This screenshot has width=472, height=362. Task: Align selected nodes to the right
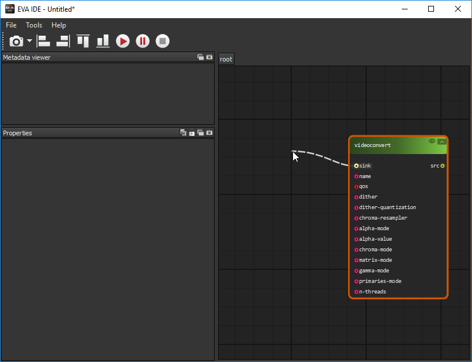click(x=63, y=41)
